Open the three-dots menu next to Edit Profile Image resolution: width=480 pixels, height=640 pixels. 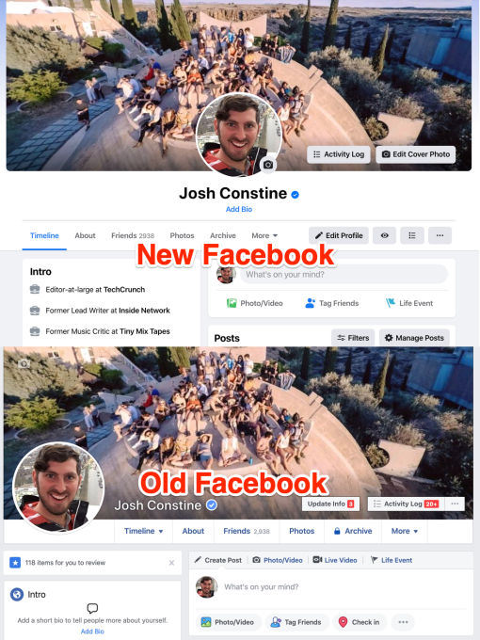440,235
